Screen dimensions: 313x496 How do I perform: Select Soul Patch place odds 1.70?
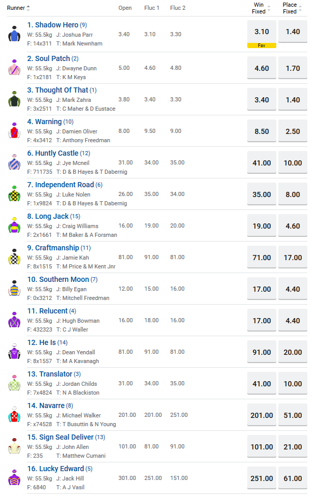pos(292,68)
